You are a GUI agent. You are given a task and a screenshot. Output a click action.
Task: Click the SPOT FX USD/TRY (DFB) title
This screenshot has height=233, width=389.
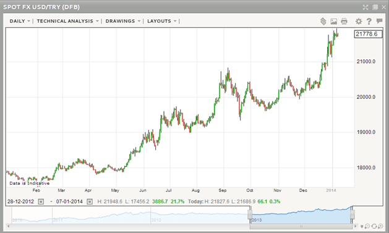(41, 7)
